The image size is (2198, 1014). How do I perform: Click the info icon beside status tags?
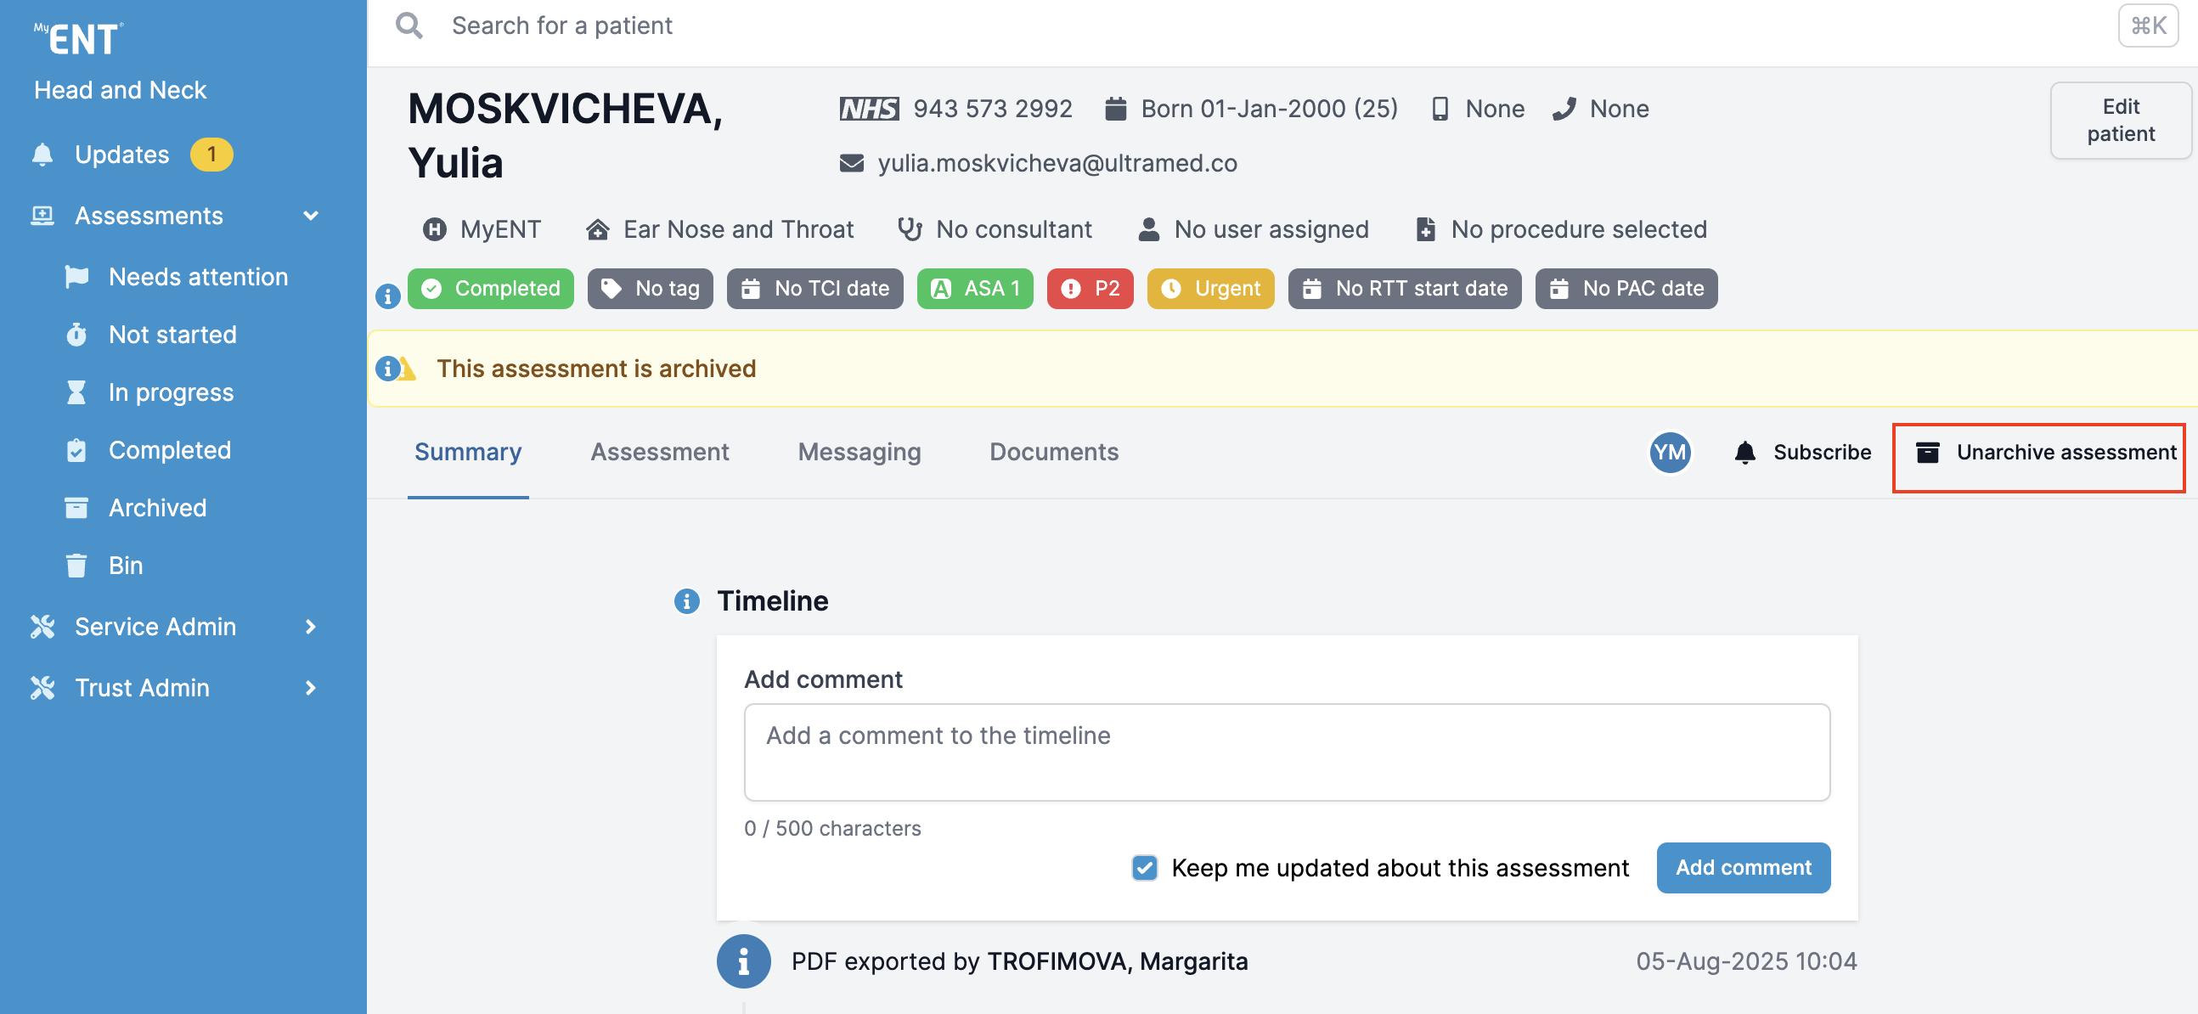388,296
